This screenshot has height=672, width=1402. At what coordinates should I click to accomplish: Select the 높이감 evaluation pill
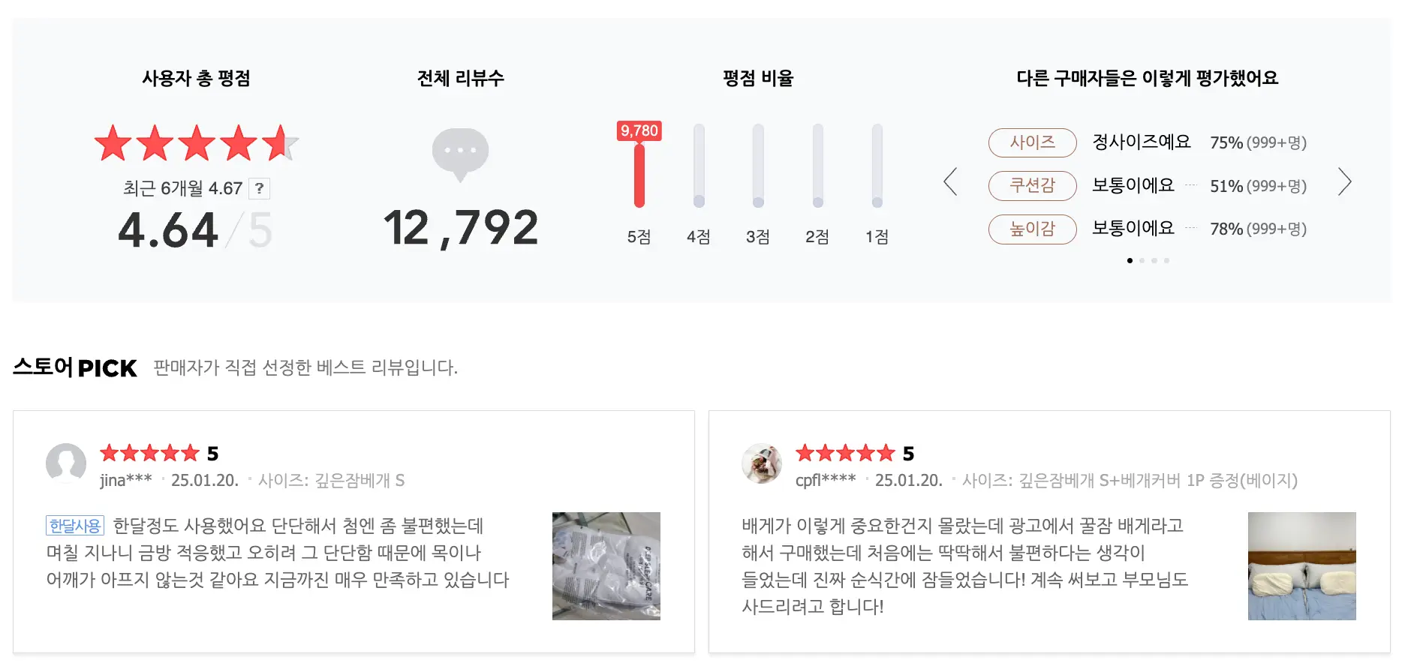tap(1033, 229)
